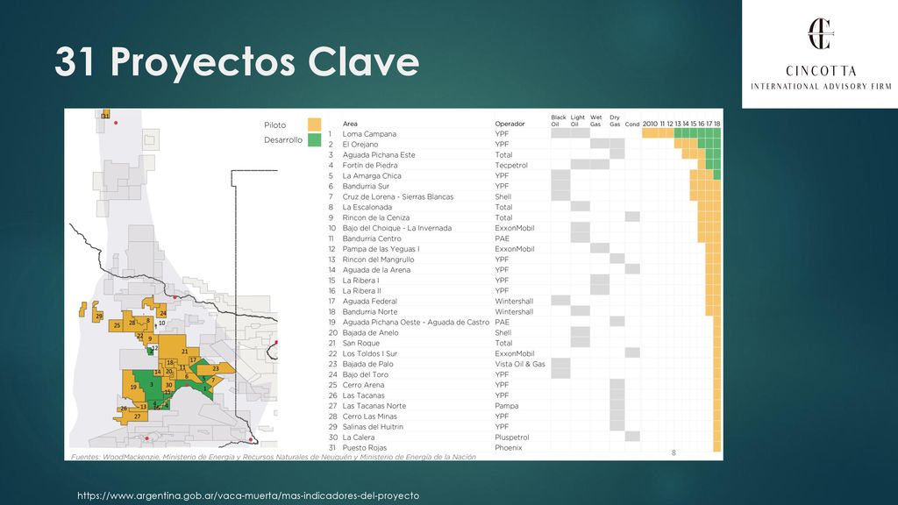Screen dimensions: 898x505
Task: Select the "Bandurria Norte" area name
Action: (369, 312)
